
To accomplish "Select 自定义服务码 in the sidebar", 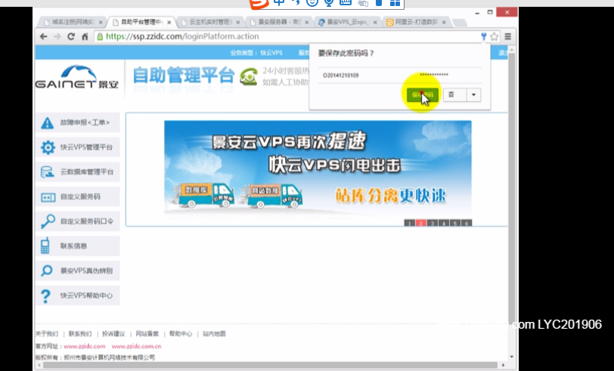I will [78, 196].
